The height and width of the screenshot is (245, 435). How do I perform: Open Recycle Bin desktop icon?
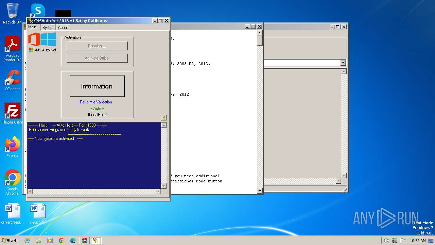click(x=12, y=14)
